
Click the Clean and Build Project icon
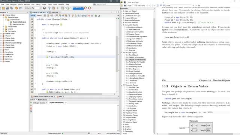(53, 8)
